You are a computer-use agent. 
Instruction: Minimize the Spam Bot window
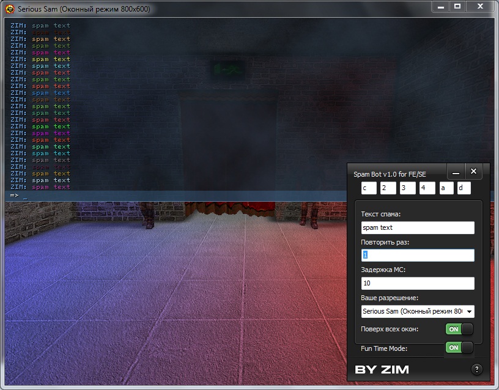(456, 172)
